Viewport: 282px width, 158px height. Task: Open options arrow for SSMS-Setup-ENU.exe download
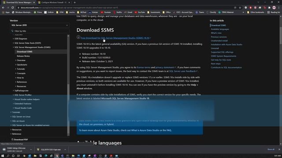pyautogui.click(x=31, y=150)
